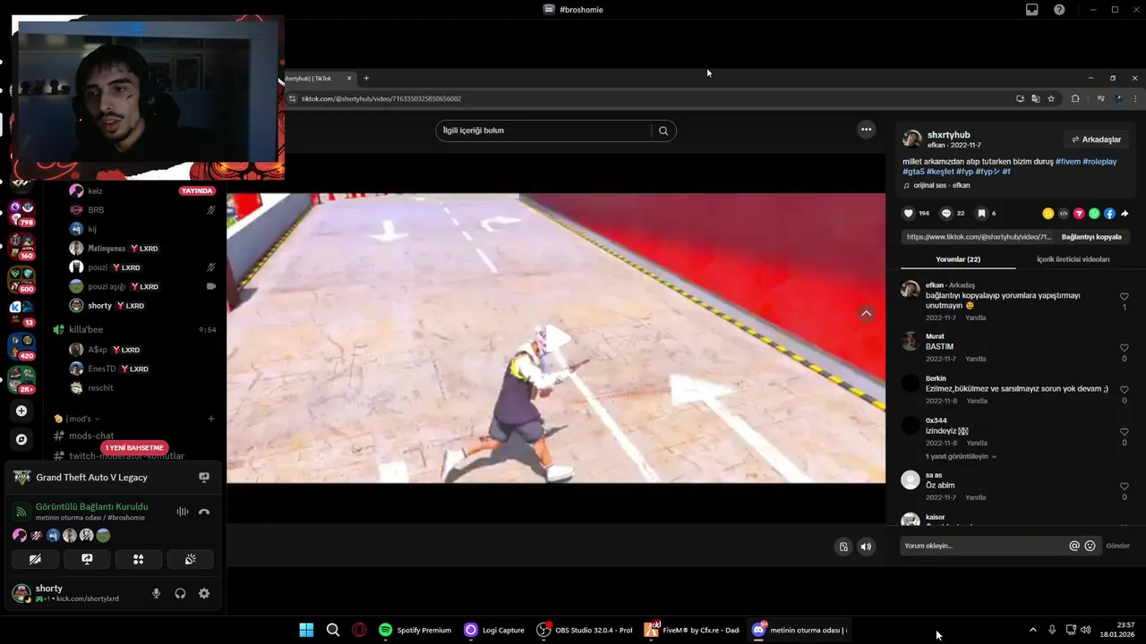Disconnect from Discord voice channel
Image resolution: width=1146 pixels, height=644 pixels.
click(204, 512)
